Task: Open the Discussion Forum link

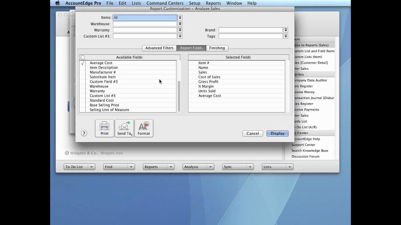Action: tap(305, 157)
